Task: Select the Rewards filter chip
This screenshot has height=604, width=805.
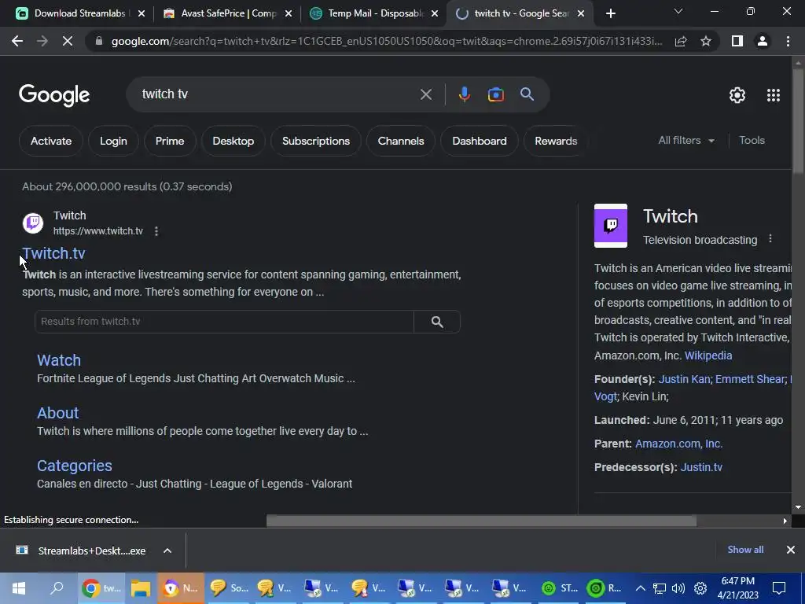Action: coord(556,141)
